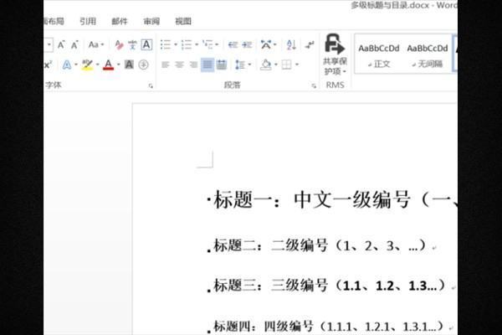Click the Shrink Font icon
Viewport: 502px width, 335px height.
(x=74, y=45)
